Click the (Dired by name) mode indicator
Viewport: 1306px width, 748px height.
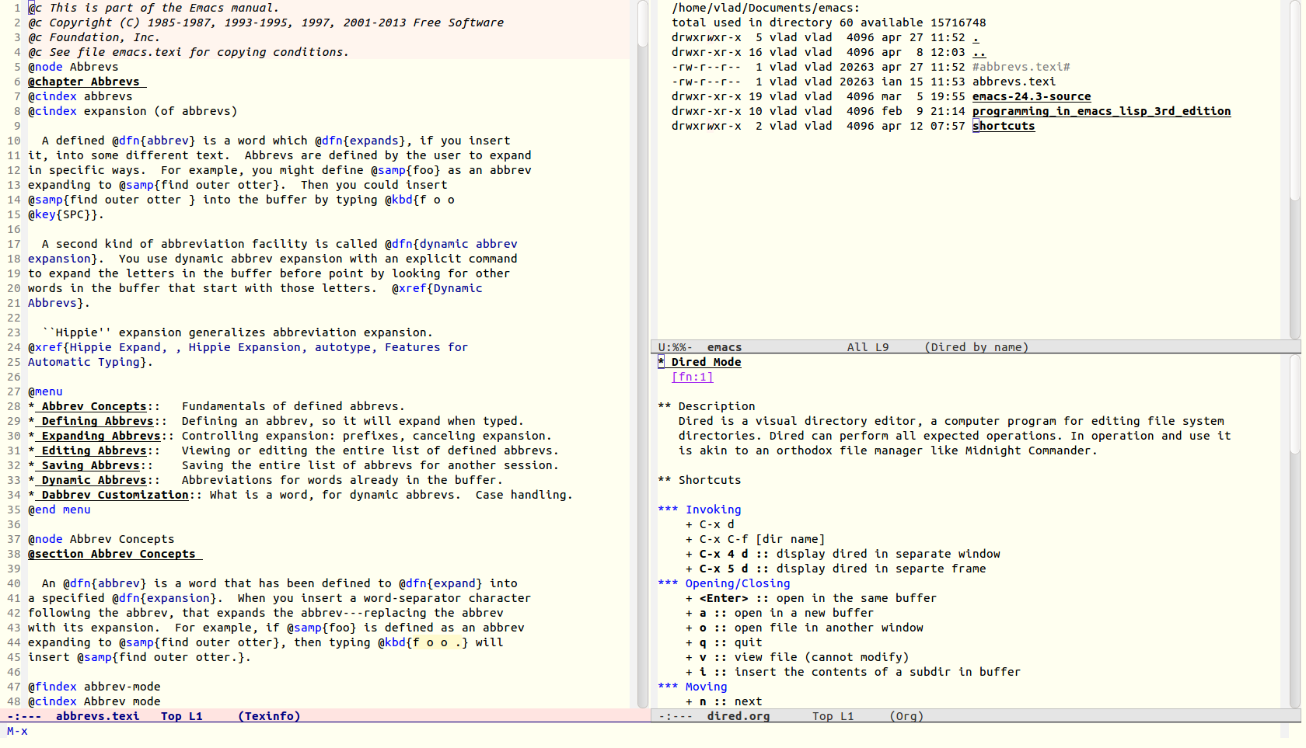point(976,347)
